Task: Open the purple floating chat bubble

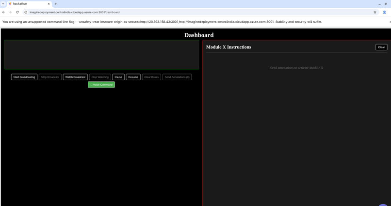Action: point(384,205)
